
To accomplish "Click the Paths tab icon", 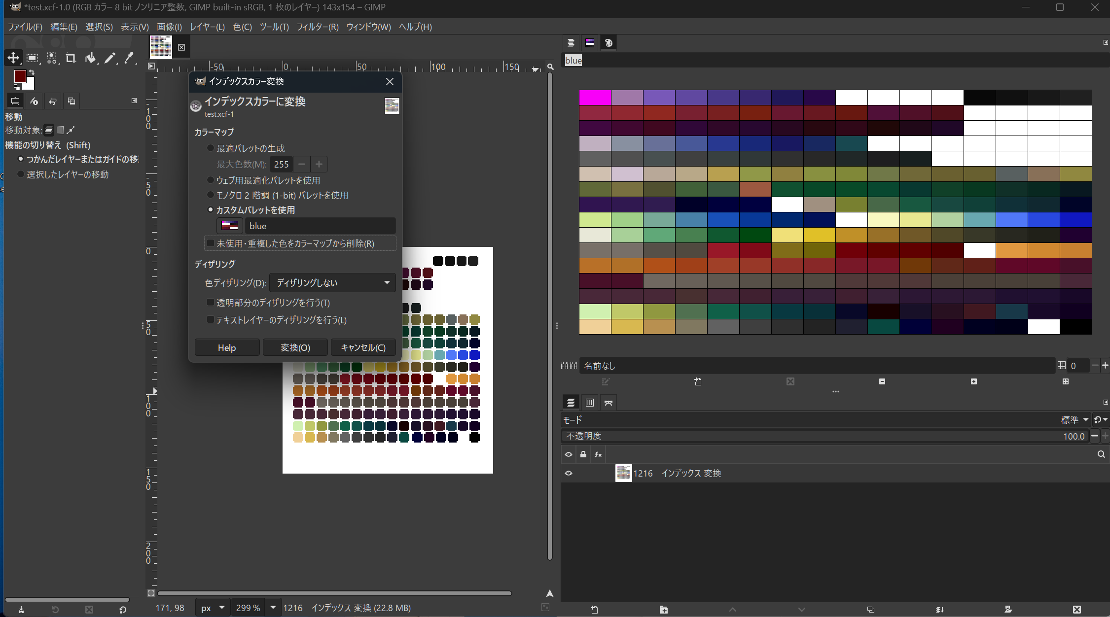I will pos(609,403).
